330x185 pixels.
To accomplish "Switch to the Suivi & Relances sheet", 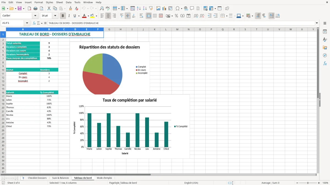I will (x=61, y=178).
